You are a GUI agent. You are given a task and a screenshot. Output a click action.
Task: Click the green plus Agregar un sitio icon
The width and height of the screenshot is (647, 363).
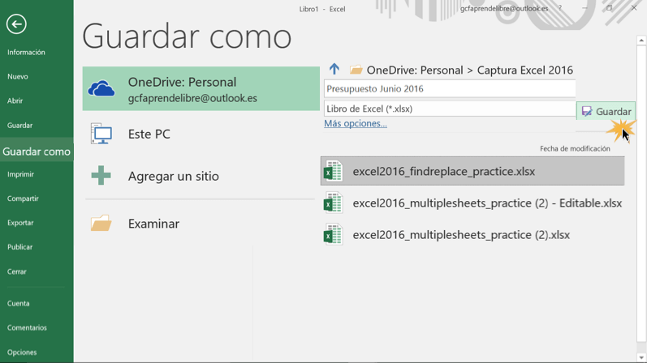click(101, 176)
